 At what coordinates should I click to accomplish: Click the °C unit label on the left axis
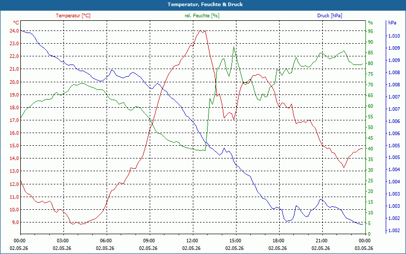16,22
